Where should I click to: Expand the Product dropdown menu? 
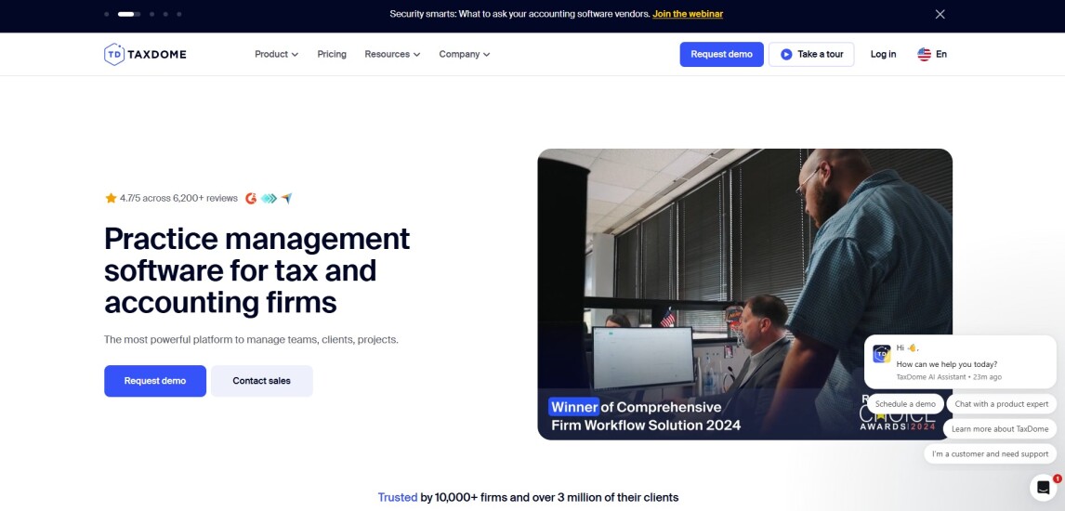pyautogui.click(x=276, y=54)
